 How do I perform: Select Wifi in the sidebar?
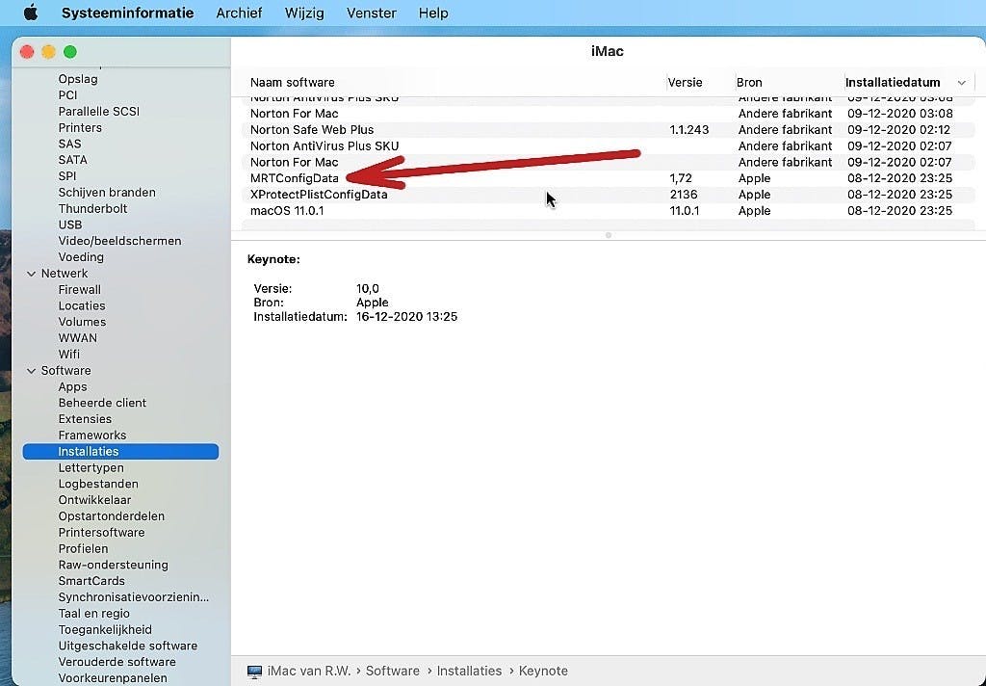click(68, 354)
